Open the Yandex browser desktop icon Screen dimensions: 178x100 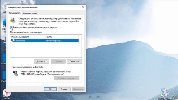coord(7,94)
